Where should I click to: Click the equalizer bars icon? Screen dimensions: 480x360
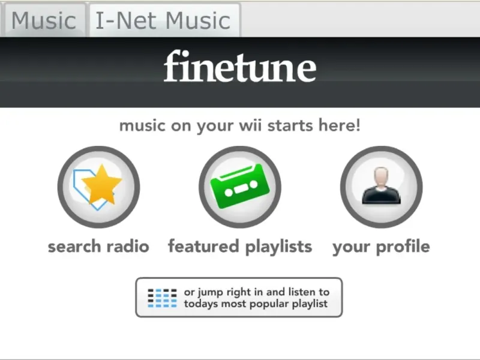(162, 298)
